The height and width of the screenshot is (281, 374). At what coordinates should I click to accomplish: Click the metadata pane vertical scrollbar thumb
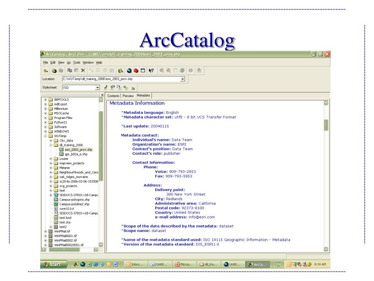(x=326, y=125)
